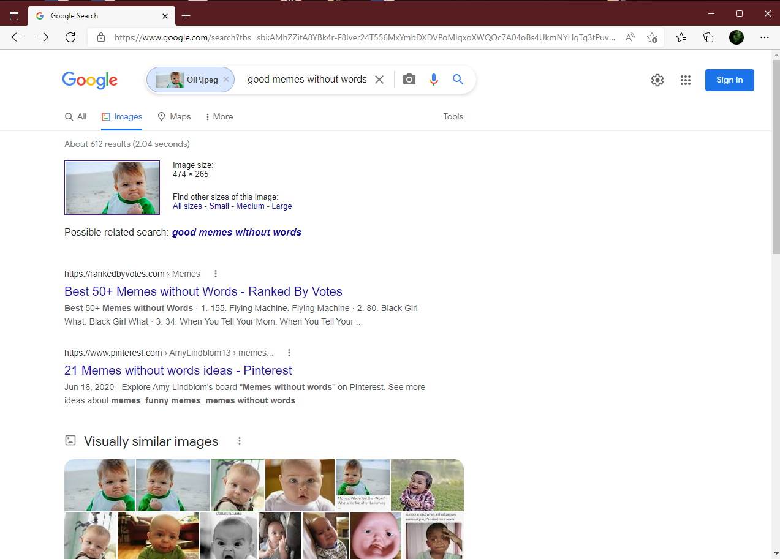Switch to the All results tab
The image size is (780, 559).
coord(76,116)
